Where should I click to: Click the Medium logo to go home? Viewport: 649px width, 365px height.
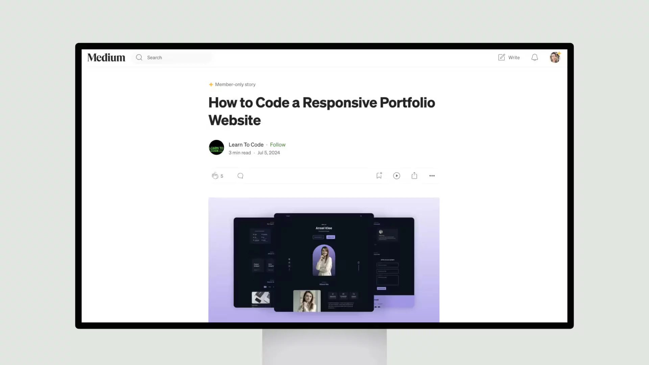point(106,57)
